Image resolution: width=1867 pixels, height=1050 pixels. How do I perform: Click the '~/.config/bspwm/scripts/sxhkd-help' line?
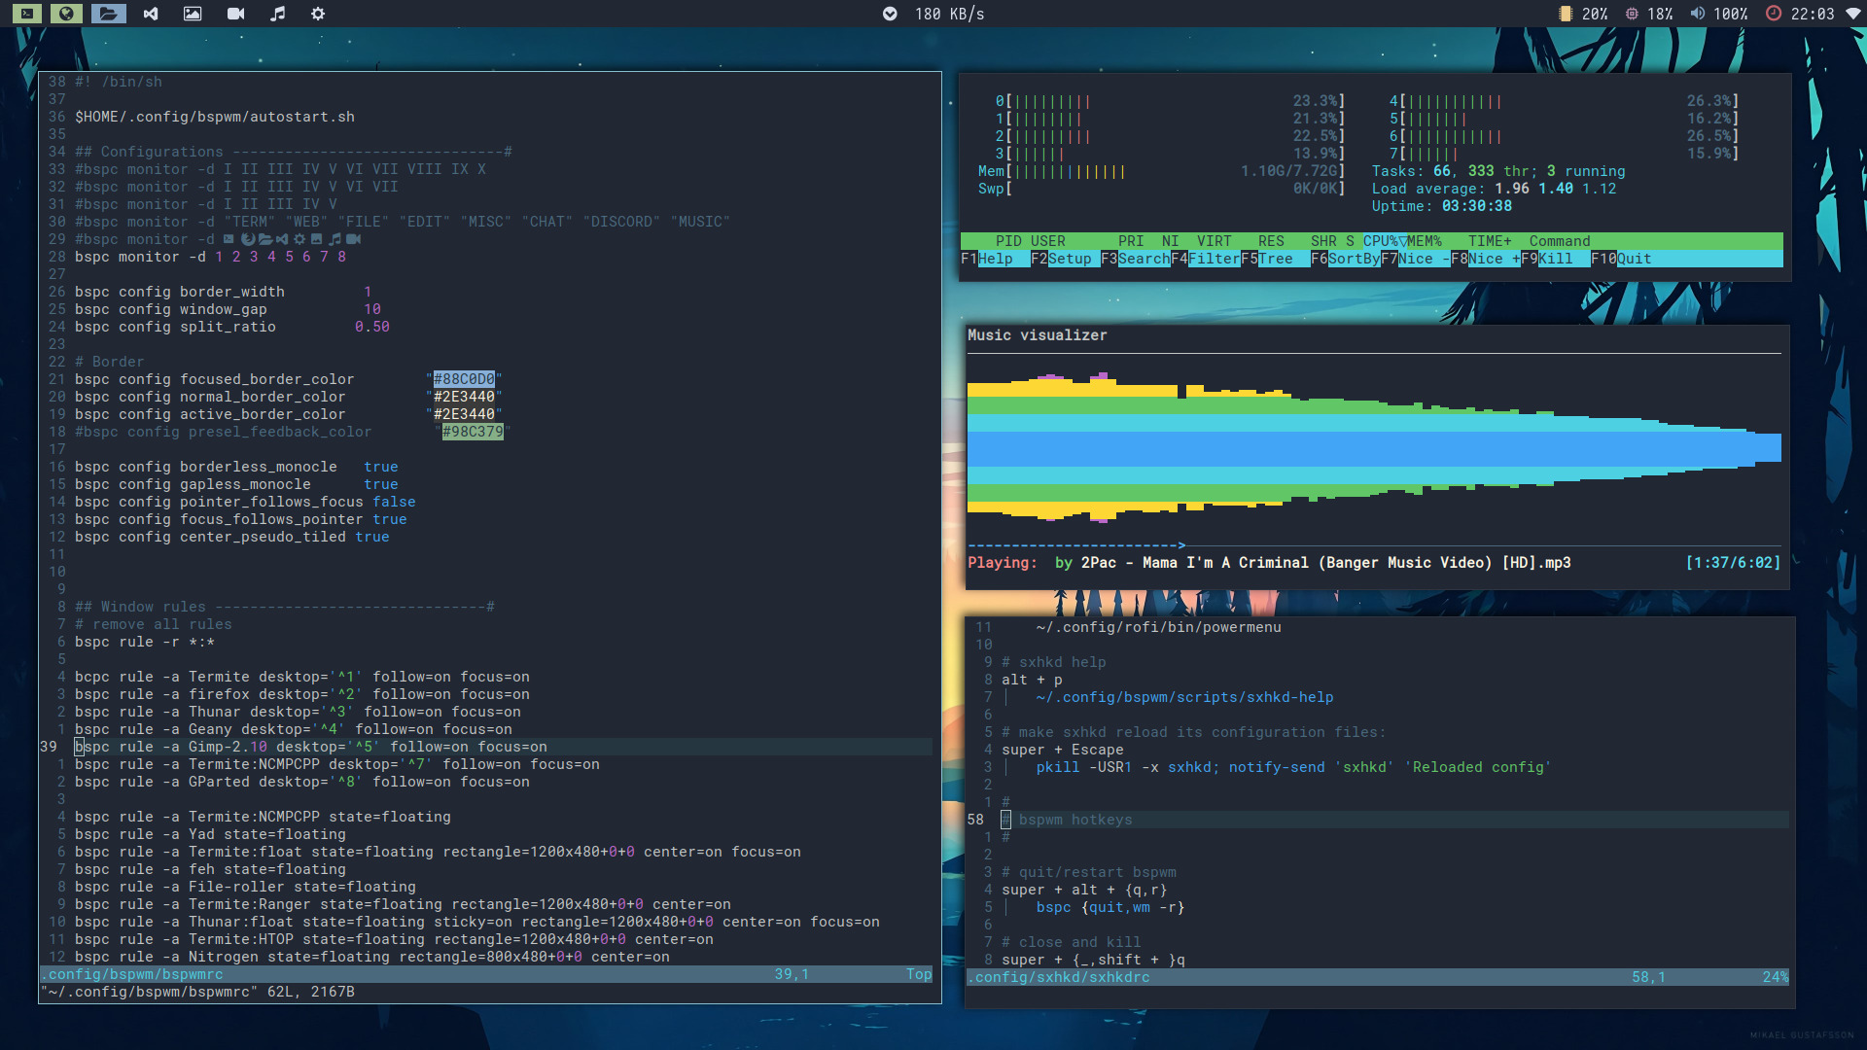[x=1184, y=697]
